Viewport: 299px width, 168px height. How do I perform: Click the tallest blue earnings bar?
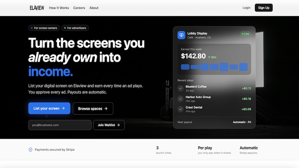(x=224, y=67)
